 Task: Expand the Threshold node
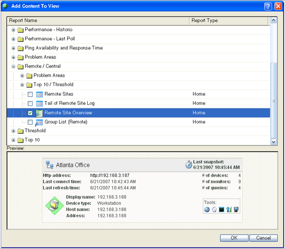click(x=13, y=131)
